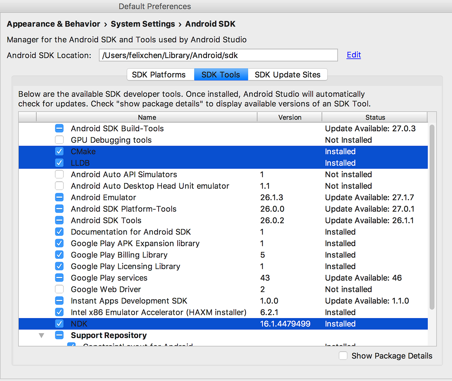Uncheck the NDK package

(x=59, y=324)
